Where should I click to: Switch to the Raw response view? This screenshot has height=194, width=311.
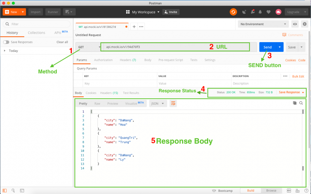(97, 103)
